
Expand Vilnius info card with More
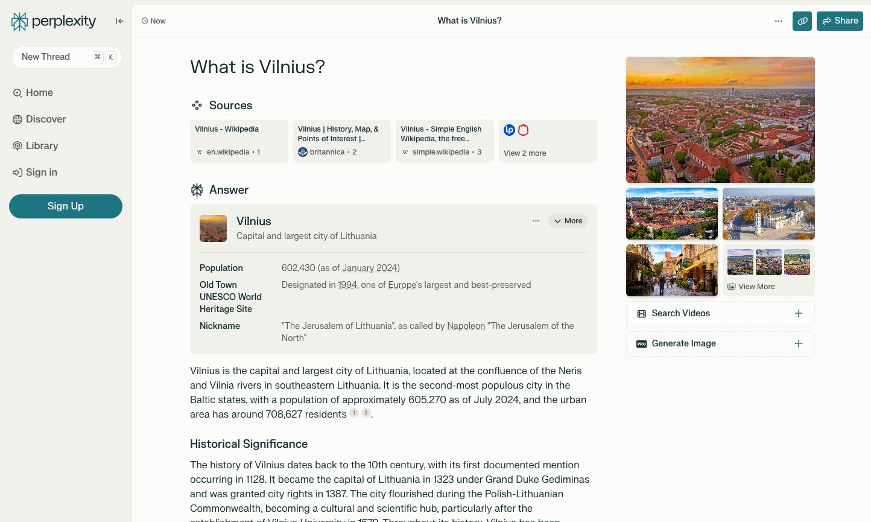pyautogui.click(x=568, y=221)
